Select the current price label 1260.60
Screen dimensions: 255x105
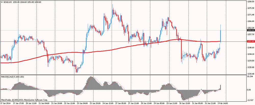click(x=250, y=30)
